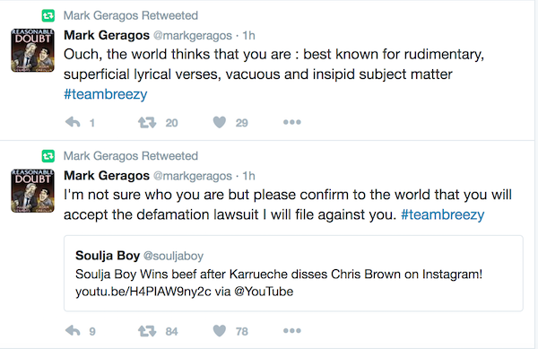Image resolution: width=538 pixels, height=349 pixels.
Task: Retweet the tweet with 84 retweets
Action: tap(147, 331)
